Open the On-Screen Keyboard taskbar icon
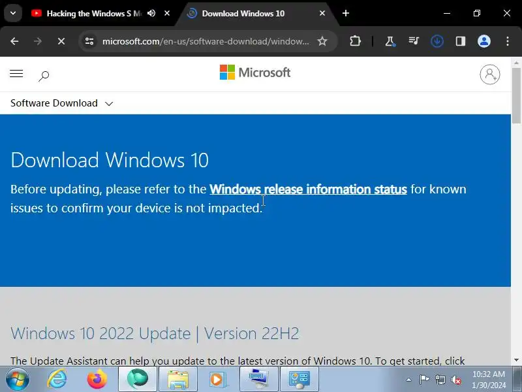Viewport: 522px width, 392px height. pos(258,380)
